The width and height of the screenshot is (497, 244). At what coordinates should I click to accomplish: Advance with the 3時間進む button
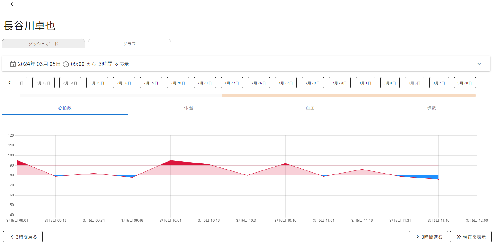tap(428, 237)
